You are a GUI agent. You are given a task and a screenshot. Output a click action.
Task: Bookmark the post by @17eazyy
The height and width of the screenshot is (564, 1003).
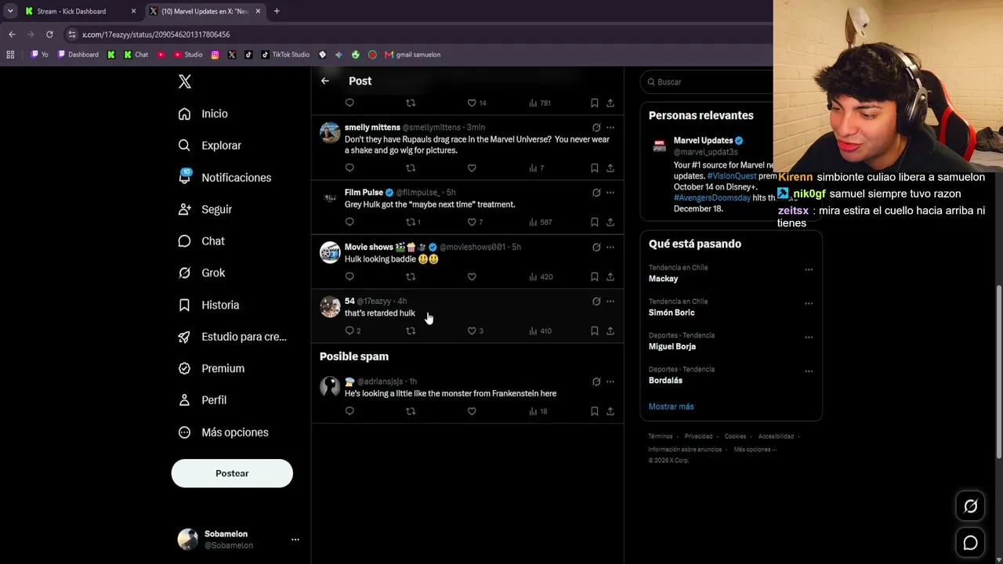[595, 331]
